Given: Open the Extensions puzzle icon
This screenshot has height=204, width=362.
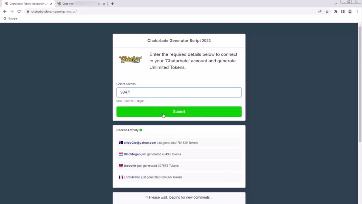Looking at the screenshot, I should coord(336,12).
